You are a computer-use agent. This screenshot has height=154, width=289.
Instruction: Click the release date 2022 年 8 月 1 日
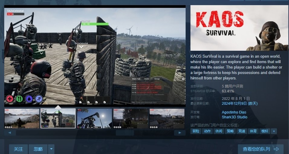pos(236,98)
